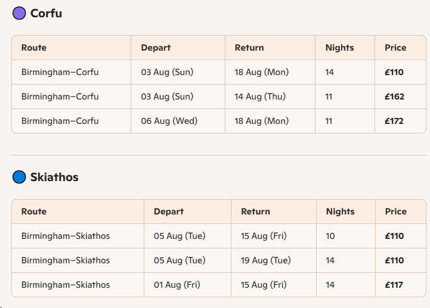The height and width of the screenshot is (308, 430).
Task: Click the Corfu table Route column header
Action: [x=34, y=48]
